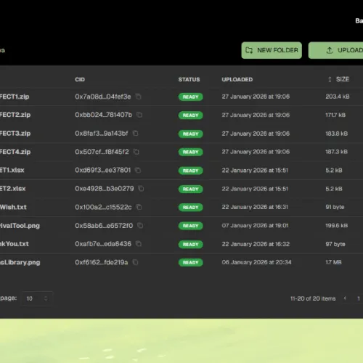Click the UPLOADED column header
The width and height of the screenshot is (363, 363).
pos(237,79)
